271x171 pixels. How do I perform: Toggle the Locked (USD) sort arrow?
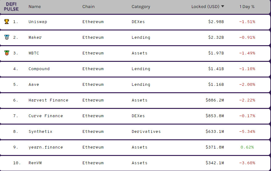223,6
